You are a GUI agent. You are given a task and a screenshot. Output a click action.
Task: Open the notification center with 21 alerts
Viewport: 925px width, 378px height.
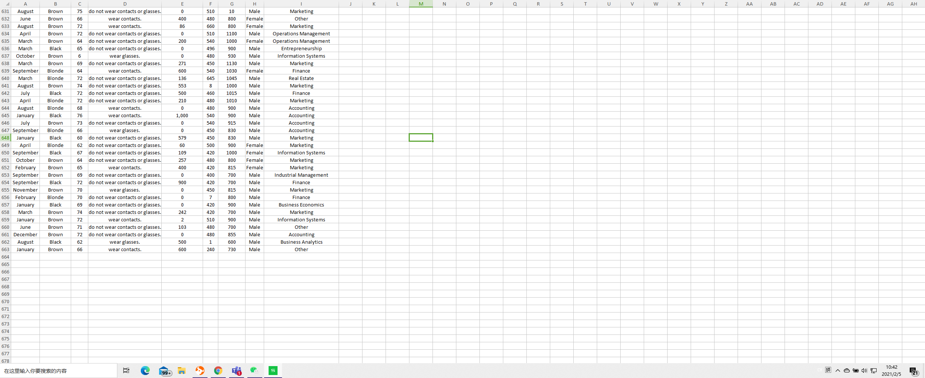point(913,371)
